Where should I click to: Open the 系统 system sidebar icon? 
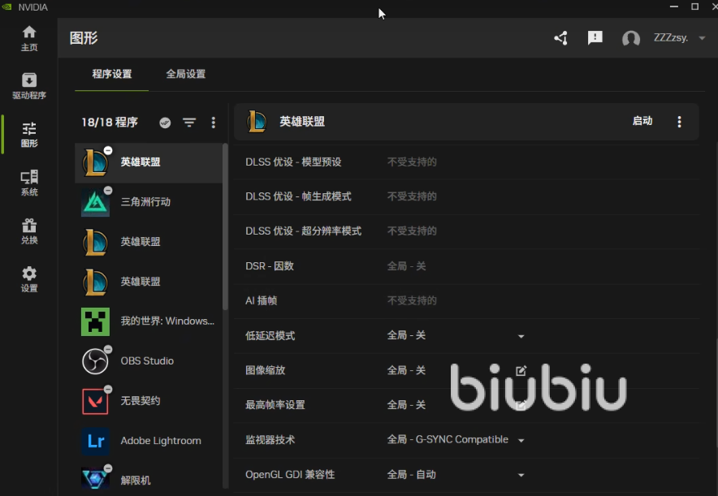tap(29, 183)
